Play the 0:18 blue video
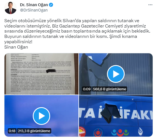This screenshot has height=140, width=156. coord(41,116)
